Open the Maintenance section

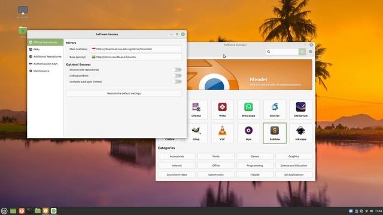(45, 71)
